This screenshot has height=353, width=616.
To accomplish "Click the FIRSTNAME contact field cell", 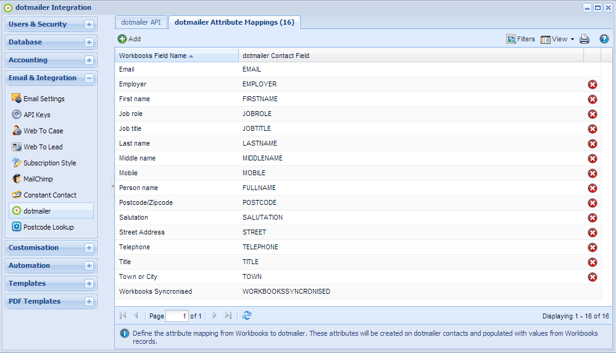I will 411,99.
